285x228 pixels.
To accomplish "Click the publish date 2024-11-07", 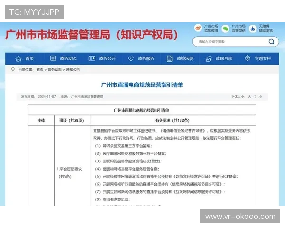I will pyautogui.click(x=47, y=97).
